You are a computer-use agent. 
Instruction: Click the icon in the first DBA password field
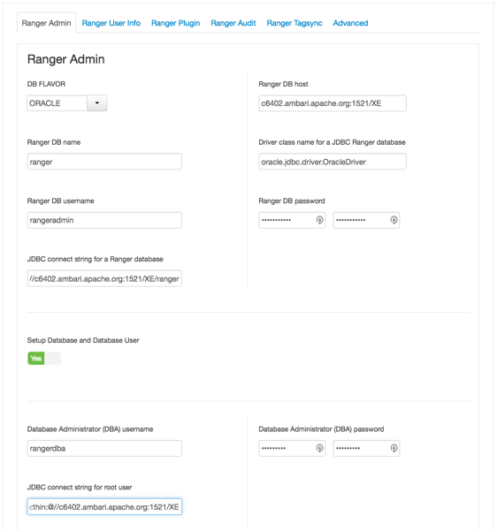pos(319,448)
